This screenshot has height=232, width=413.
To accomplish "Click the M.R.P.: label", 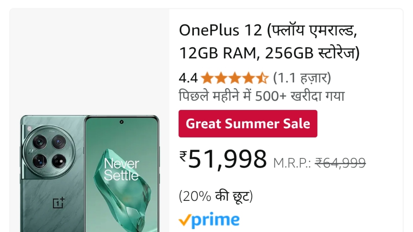I will (x=292, y=163).
